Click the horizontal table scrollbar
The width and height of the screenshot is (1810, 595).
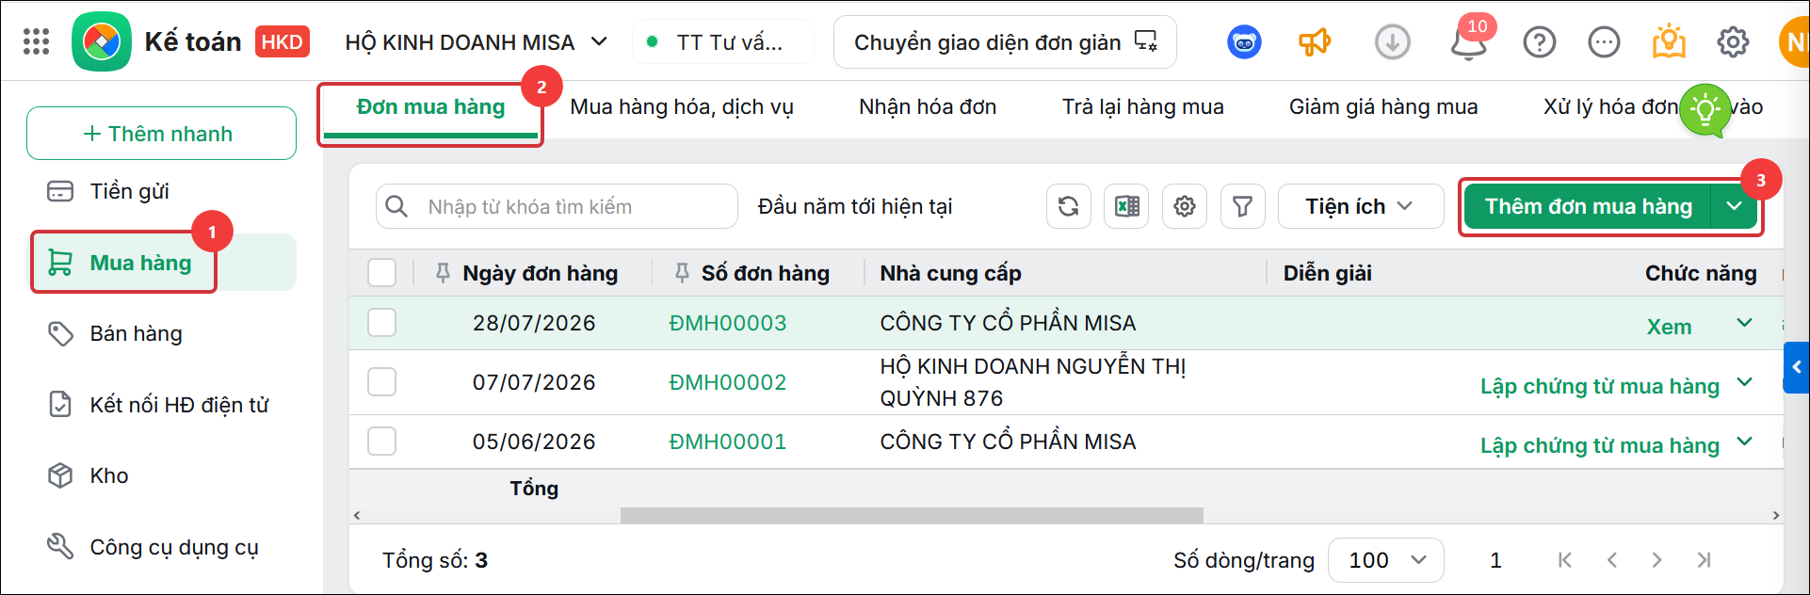(x=912, y=515)
